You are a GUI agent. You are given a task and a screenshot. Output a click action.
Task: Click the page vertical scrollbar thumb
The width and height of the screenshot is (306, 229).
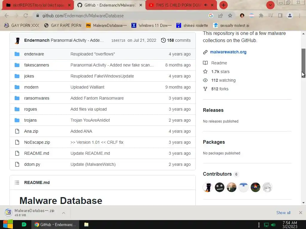pyautogui.click(x=303, y=63)
